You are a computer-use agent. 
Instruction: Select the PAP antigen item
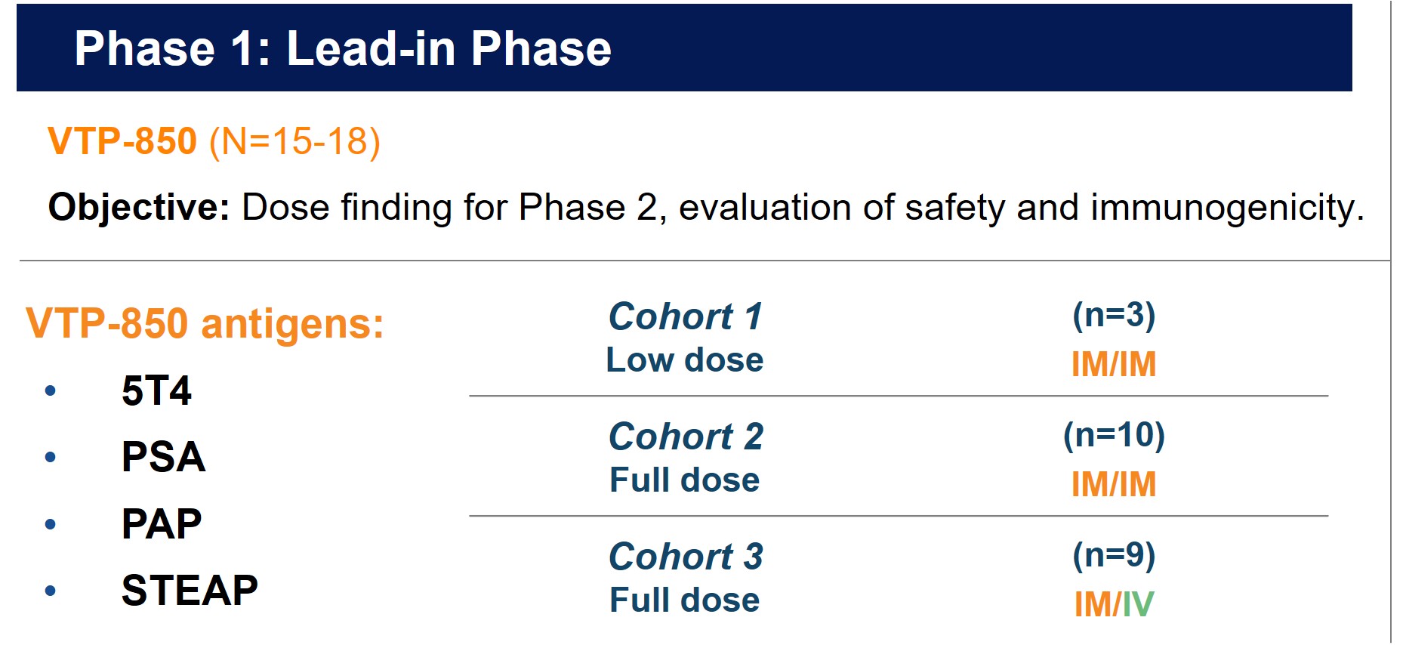click(162, 523)
